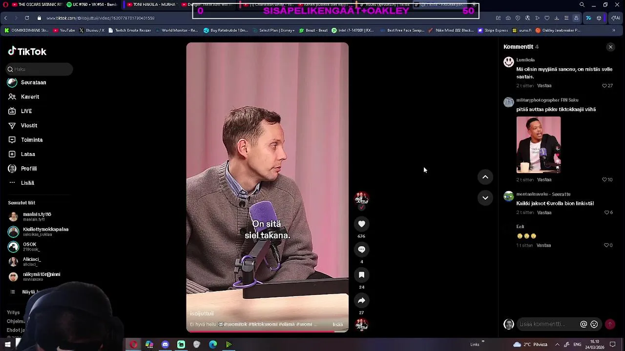Reply (Vastaa) to Lumikola's comment

[544, 86]
